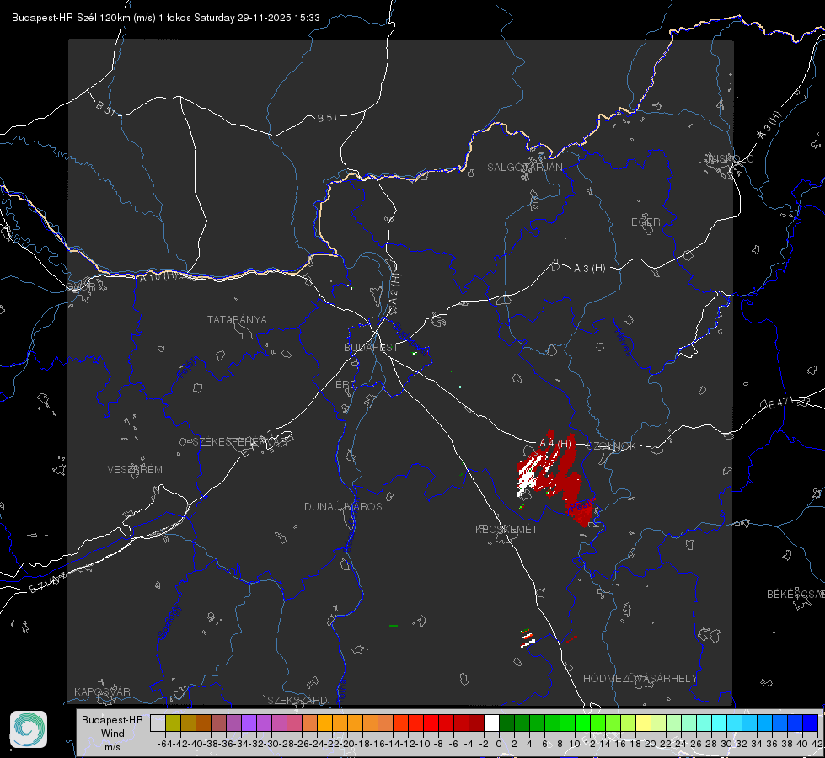Pick the dark green swatch between 0 and 2
Screen dimensions: 825x758
(506, 723)
